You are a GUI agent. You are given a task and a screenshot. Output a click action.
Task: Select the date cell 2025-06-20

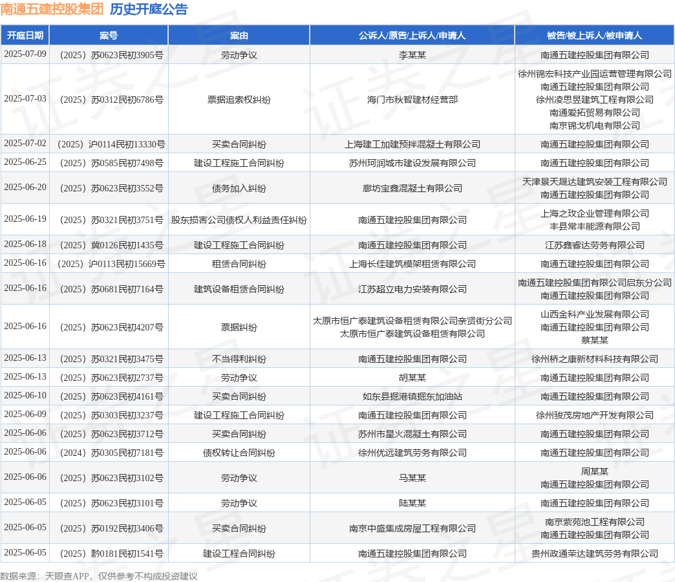25,188
